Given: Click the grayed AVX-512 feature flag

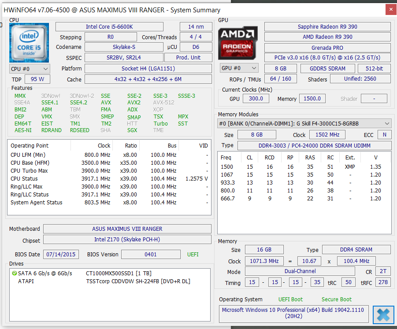Looking at the screenshot, I should pos(163,103).
